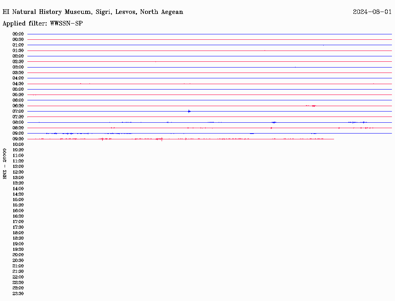The image size is (395, 301).
Task: Click the 16:00 time label
Action: point(18,211)
